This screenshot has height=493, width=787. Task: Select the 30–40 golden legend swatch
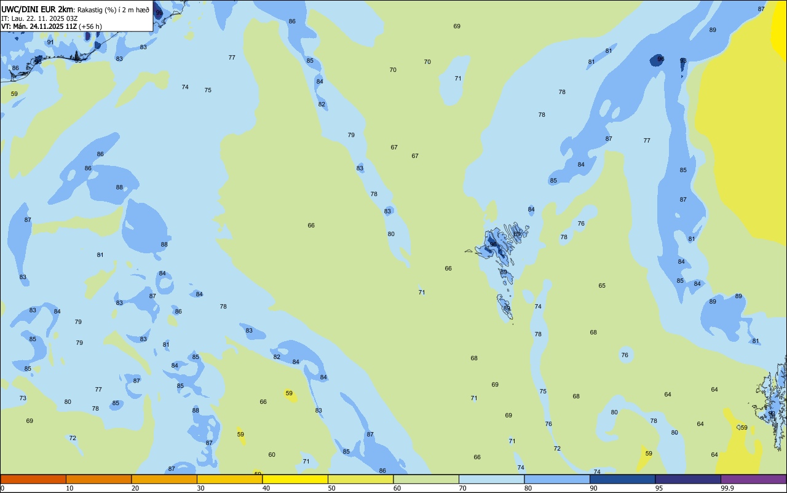point(229,479)
